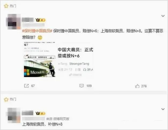This screenshot has height=130, width=168.
Task: Click the first poster's blurred username
Action: click(28, 20)
